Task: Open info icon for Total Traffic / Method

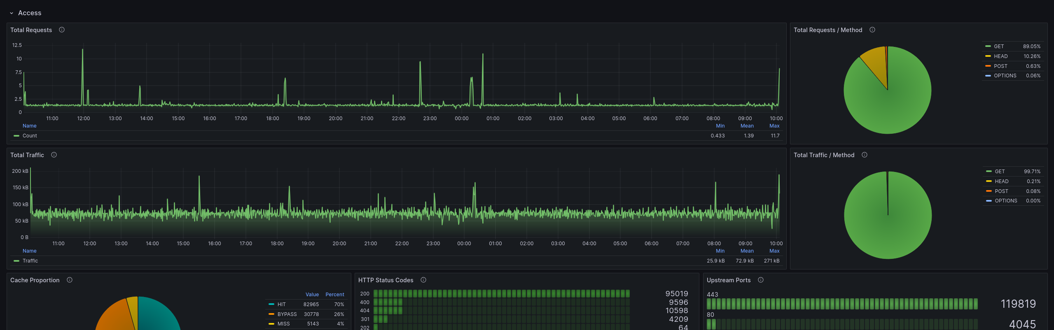Action: click(865, 155)
